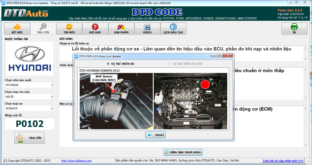Expand the Chọn nhà sản xuất HYUNDAI dropdown
Viewport: 312px width, 165px height.
pos(52,85)
